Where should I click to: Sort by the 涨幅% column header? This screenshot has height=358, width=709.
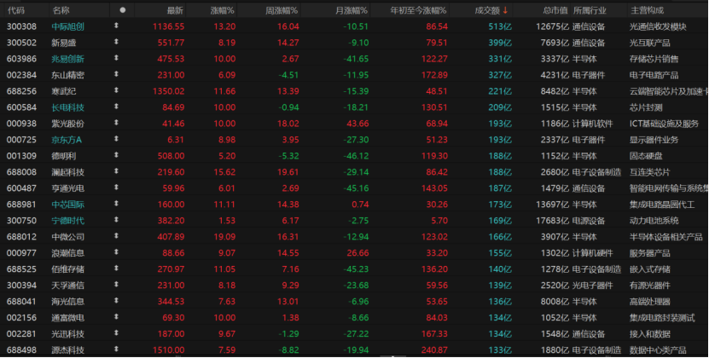pyautogui.click(x=223, y=10)
